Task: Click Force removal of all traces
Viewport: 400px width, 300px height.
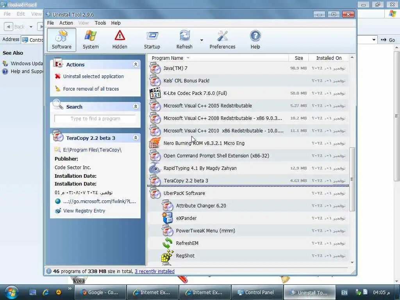Action: pos(91,89)
